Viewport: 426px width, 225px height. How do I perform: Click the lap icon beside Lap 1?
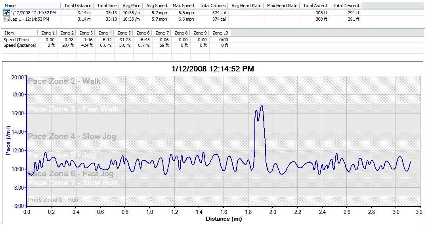pyautogui.click(x=6, y=19)
